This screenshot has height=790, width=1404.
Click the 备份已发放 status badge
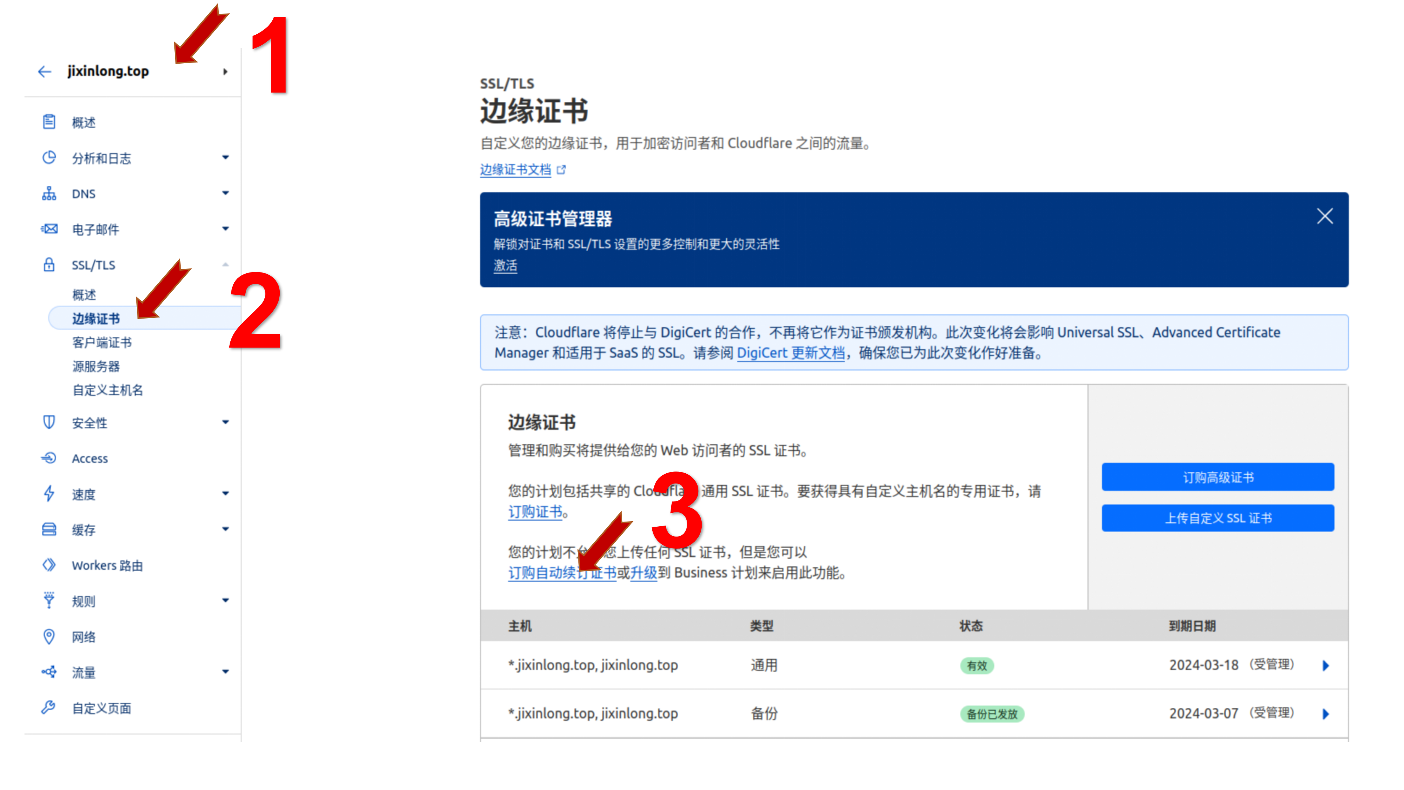click(992, 714)
